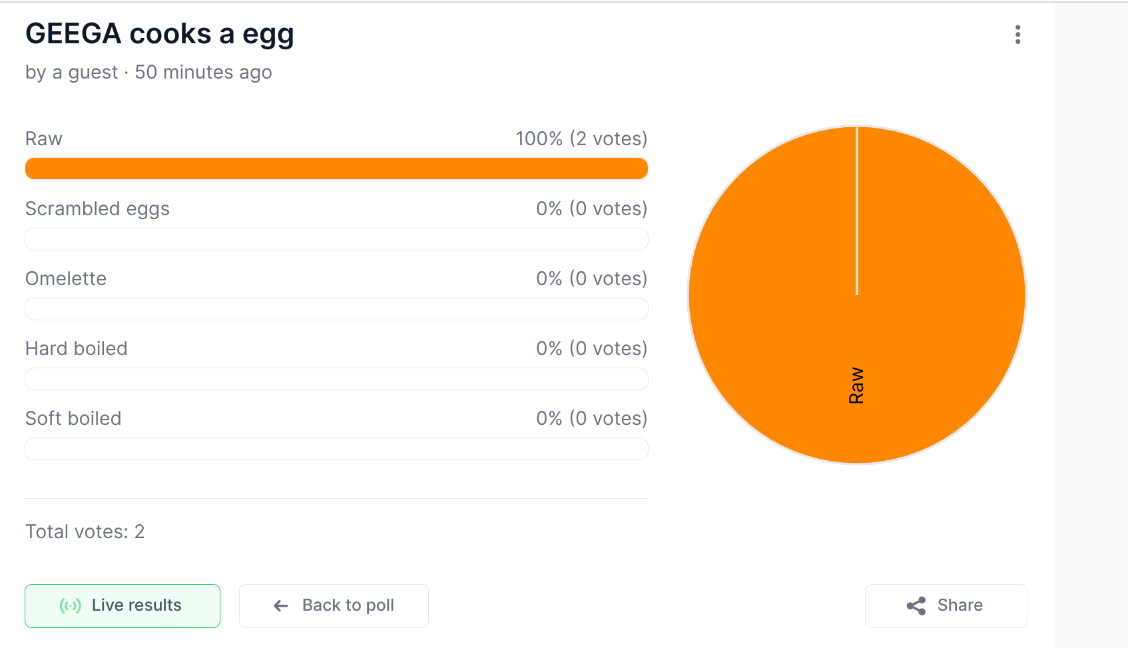This screenshot has width=1128, height=648.
Task: Click the orange Raw progress bar
Action: coord(336,168)
